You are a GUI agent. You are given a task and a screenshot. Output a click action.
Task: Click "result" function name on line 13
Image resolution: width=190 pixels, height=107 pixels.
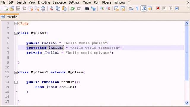68,82
